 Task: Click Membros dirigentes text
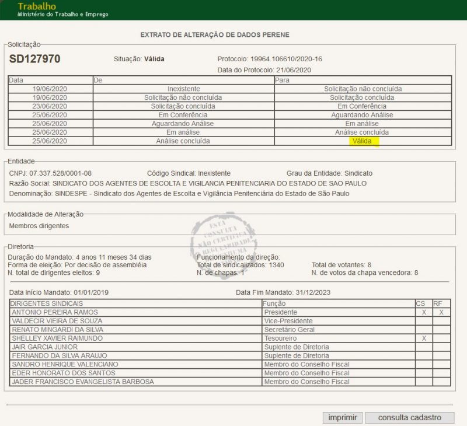point(39,226)
